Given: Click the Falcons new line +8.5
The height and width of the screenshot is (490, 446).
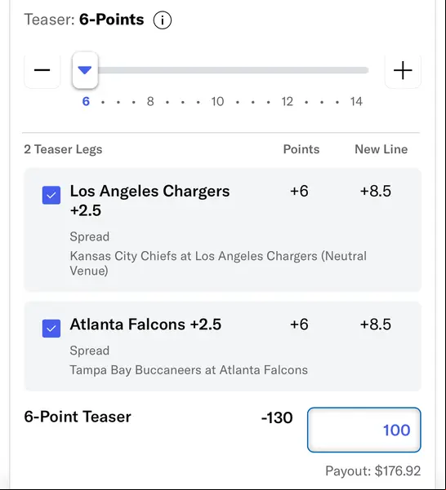Looking at the screenshot, I should pyautogui.click(x=376, y=324).
